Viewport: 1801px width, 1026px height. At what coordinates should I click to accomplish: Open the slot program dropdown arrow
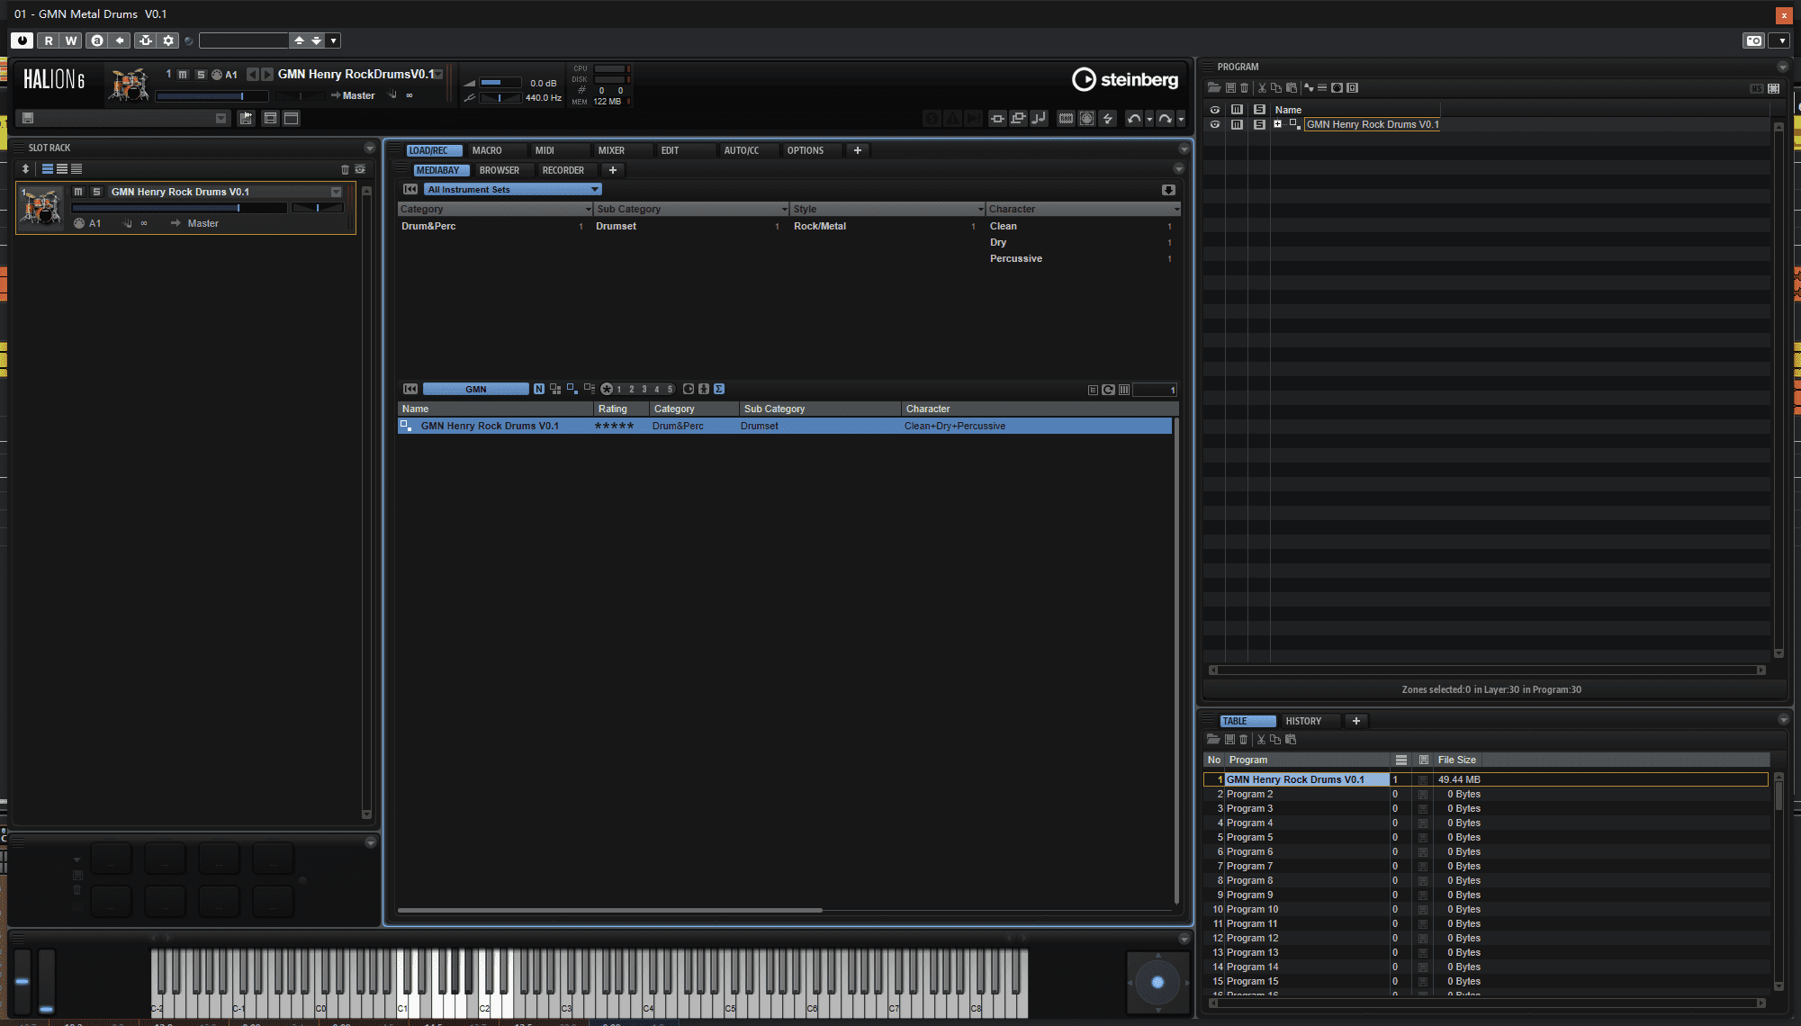pos(336,192)
